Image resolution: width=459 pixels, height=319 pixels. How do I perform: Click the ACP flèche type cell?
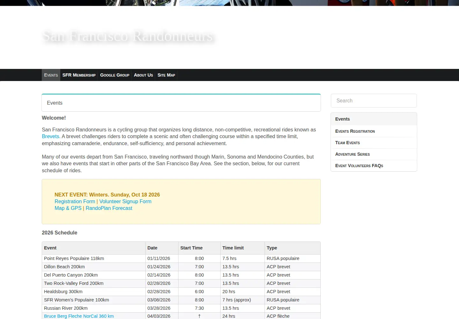click(292, 316)
